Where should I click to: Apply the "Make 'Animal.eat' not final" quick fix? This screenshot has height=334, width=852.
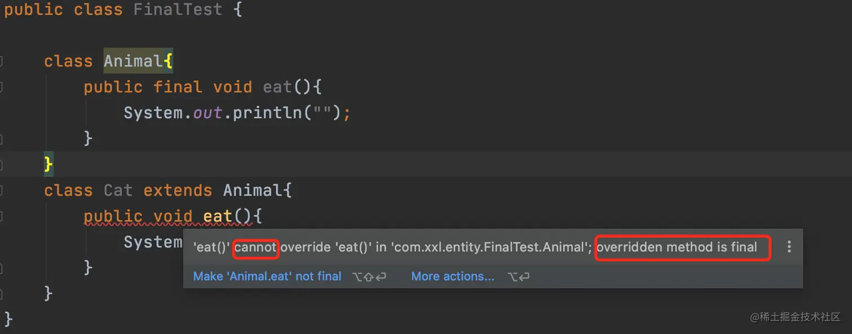(x=267, y=276)
